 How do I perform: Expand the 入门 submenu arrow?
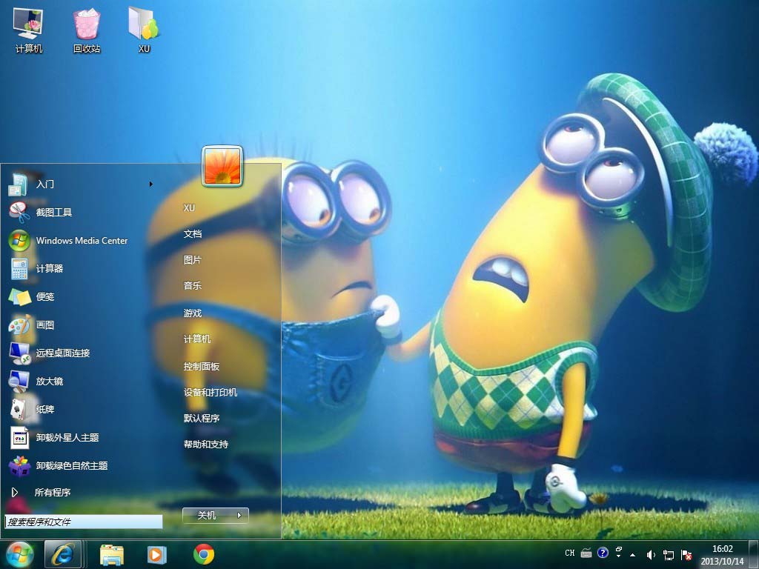click(151, 184)
